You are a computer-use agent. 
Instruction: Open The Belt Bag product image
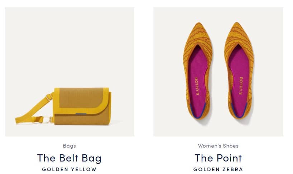point(69,71)
